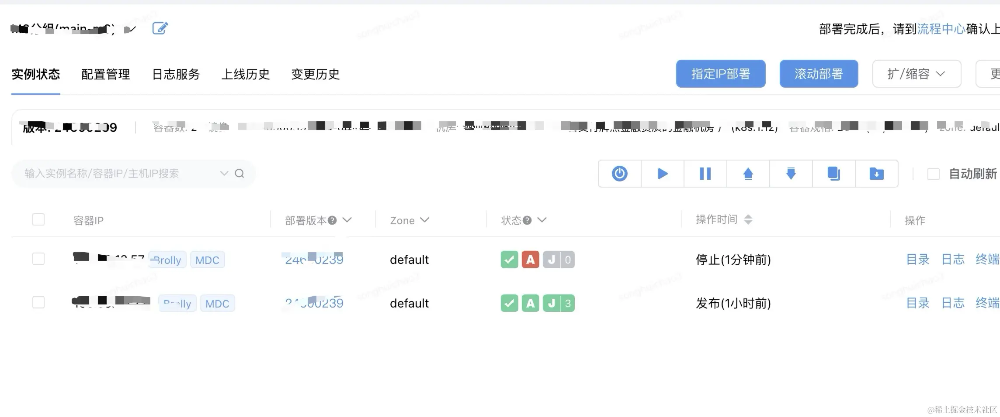The width and height of the screenshot is (1000, 417).
Task: Open 终端 for the 停止 row
Action: 988,260
